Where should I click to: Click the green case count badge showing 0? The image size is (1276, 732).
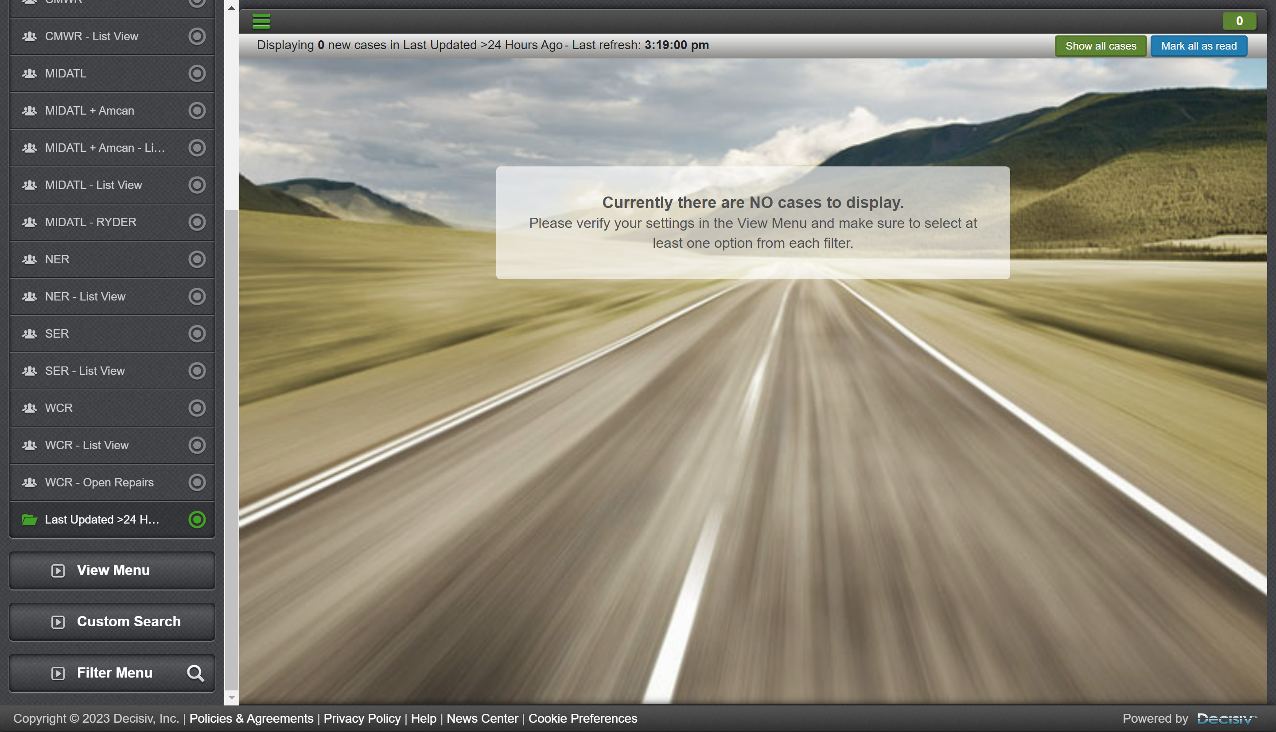point(1239,21)
